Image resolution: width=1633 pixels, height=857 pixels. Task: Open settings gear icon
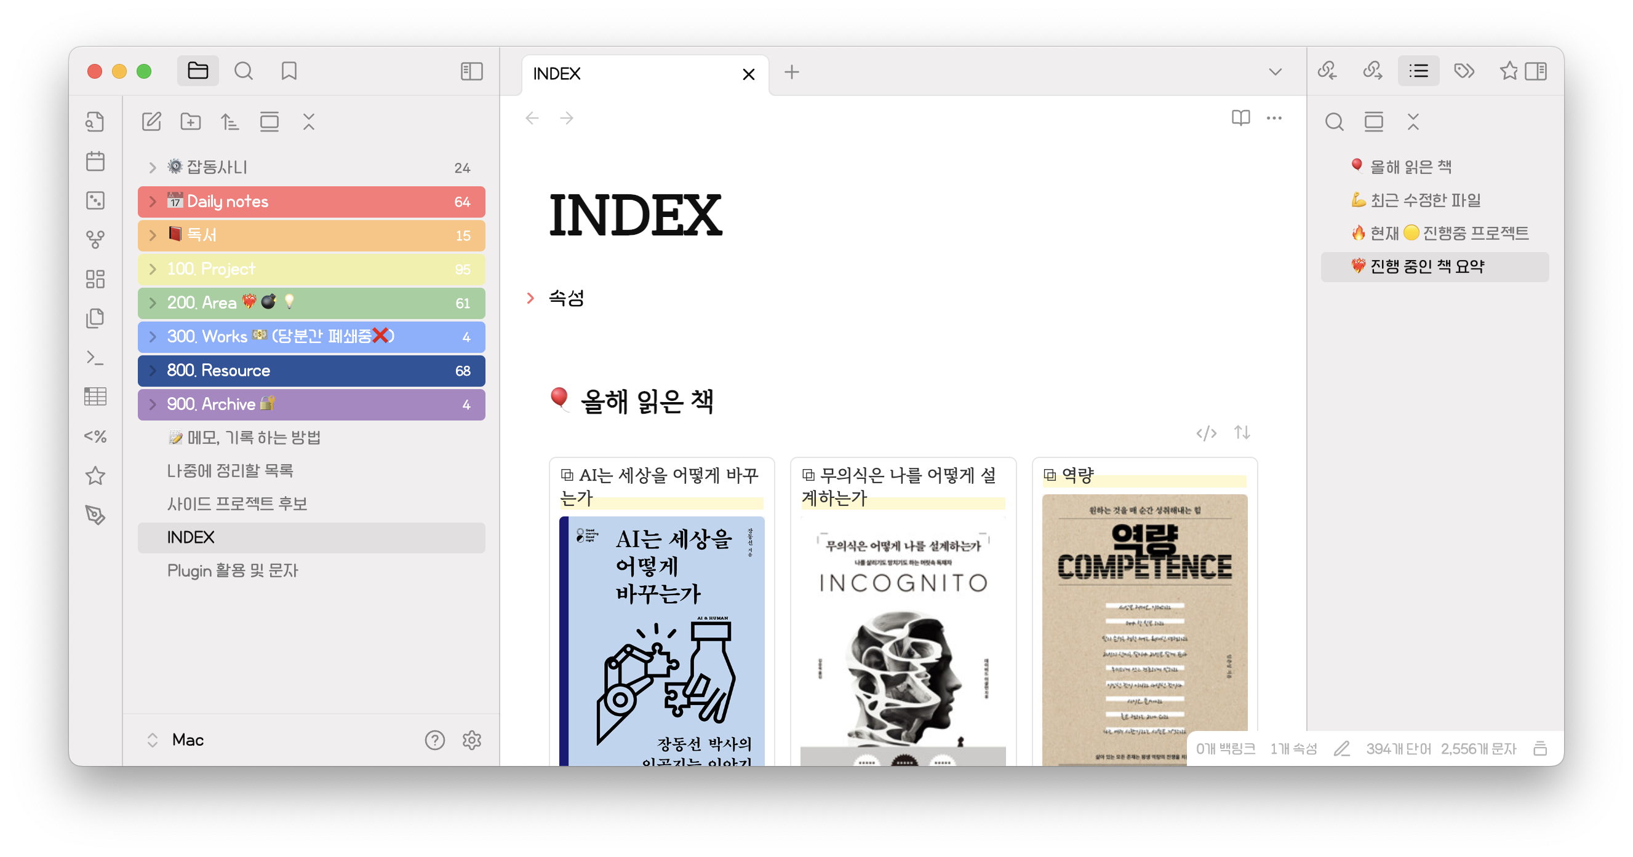tap(472, 740)
